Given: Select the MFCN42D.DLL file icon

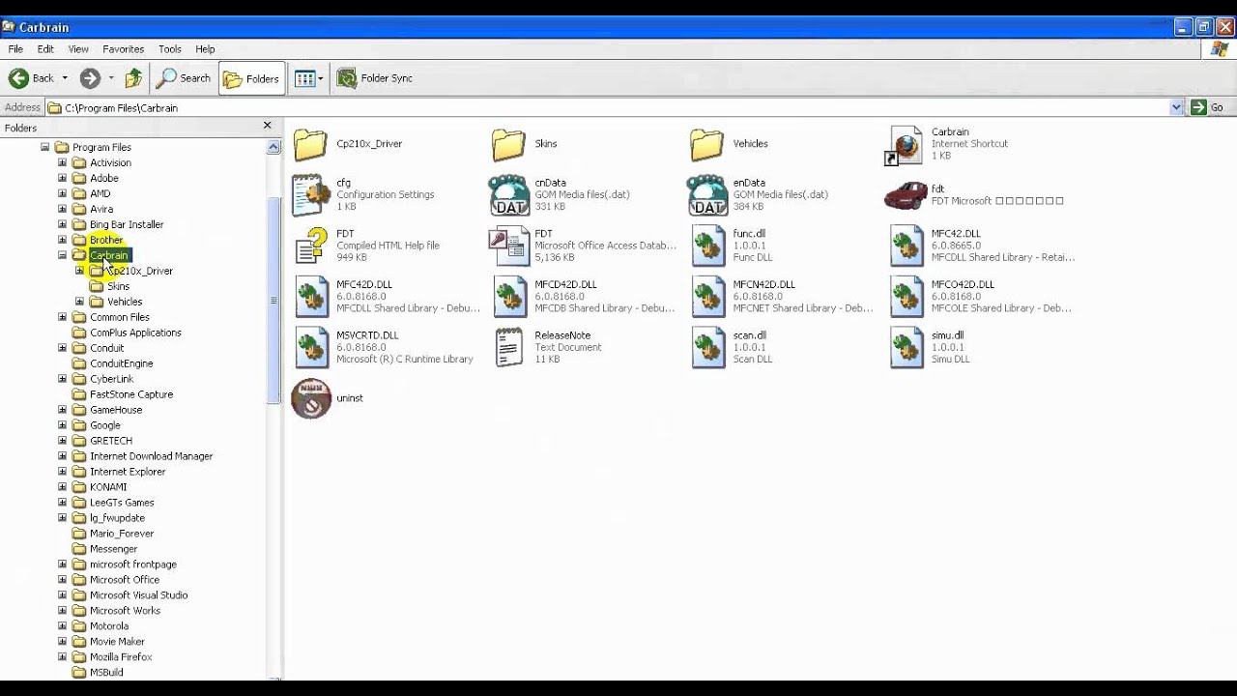Looking at the screenshot, I should click(x=708, y=297).
